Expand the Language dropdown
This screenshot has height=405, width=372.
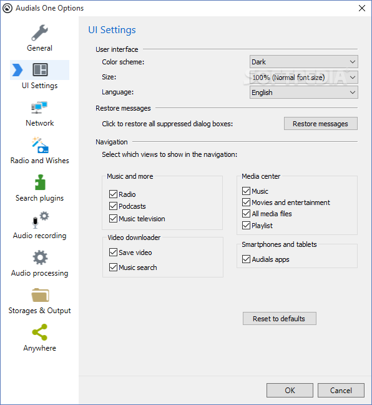point(303,92)
